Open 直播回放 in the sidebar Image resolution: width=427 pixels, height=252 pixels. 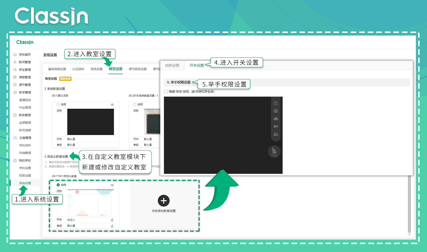coord(25,100)
